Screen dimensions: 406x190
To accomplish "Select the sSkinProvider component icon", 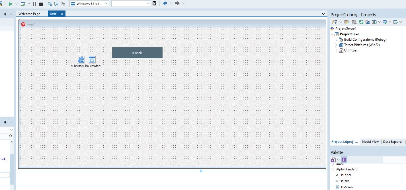I will (x=92, y=60).
